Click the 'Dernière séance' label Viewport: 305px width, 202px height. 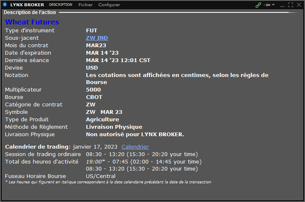click(x=27, y=60)
